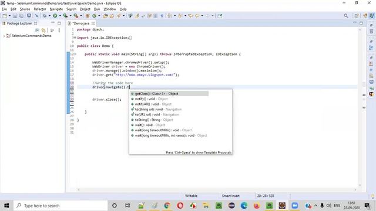
Task: Click the Smart Insert status field
Action: [x=231, y=196]
